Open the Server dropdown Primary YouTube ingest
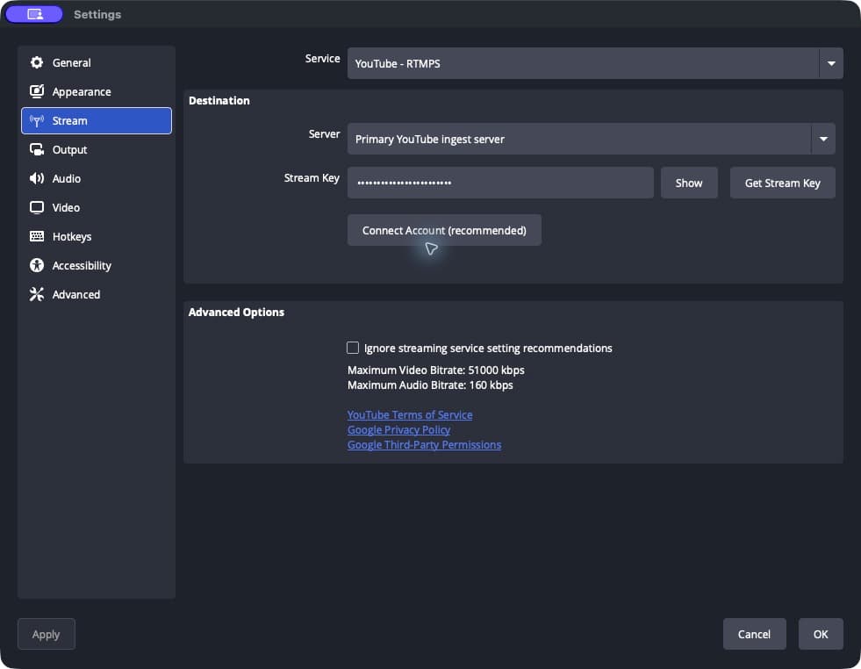The image size is (861, 669). coord(591,139)
